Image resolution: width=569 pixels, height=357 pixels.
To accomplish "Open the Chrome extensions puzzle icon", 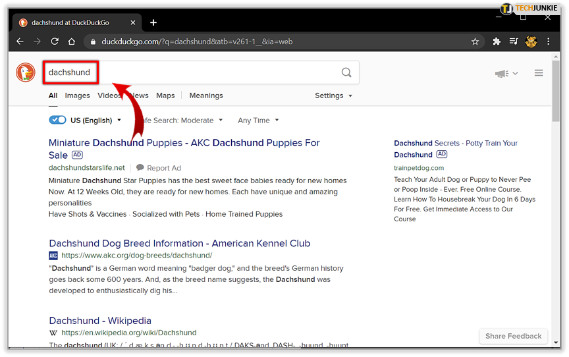I will point(497,41).
